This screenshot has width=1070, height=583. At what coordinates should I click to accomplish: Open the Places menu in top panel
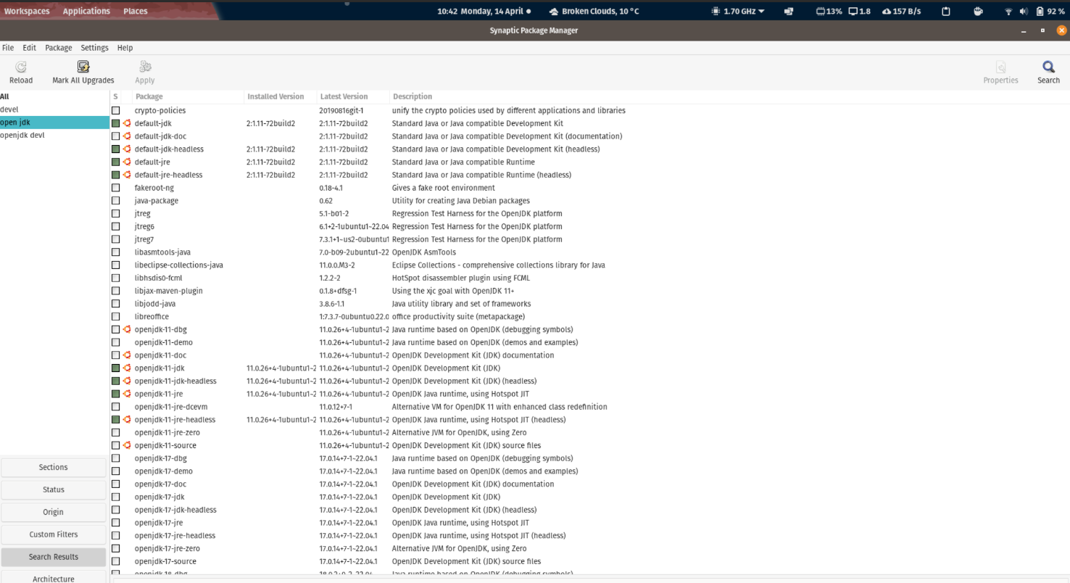click(135, 12)
